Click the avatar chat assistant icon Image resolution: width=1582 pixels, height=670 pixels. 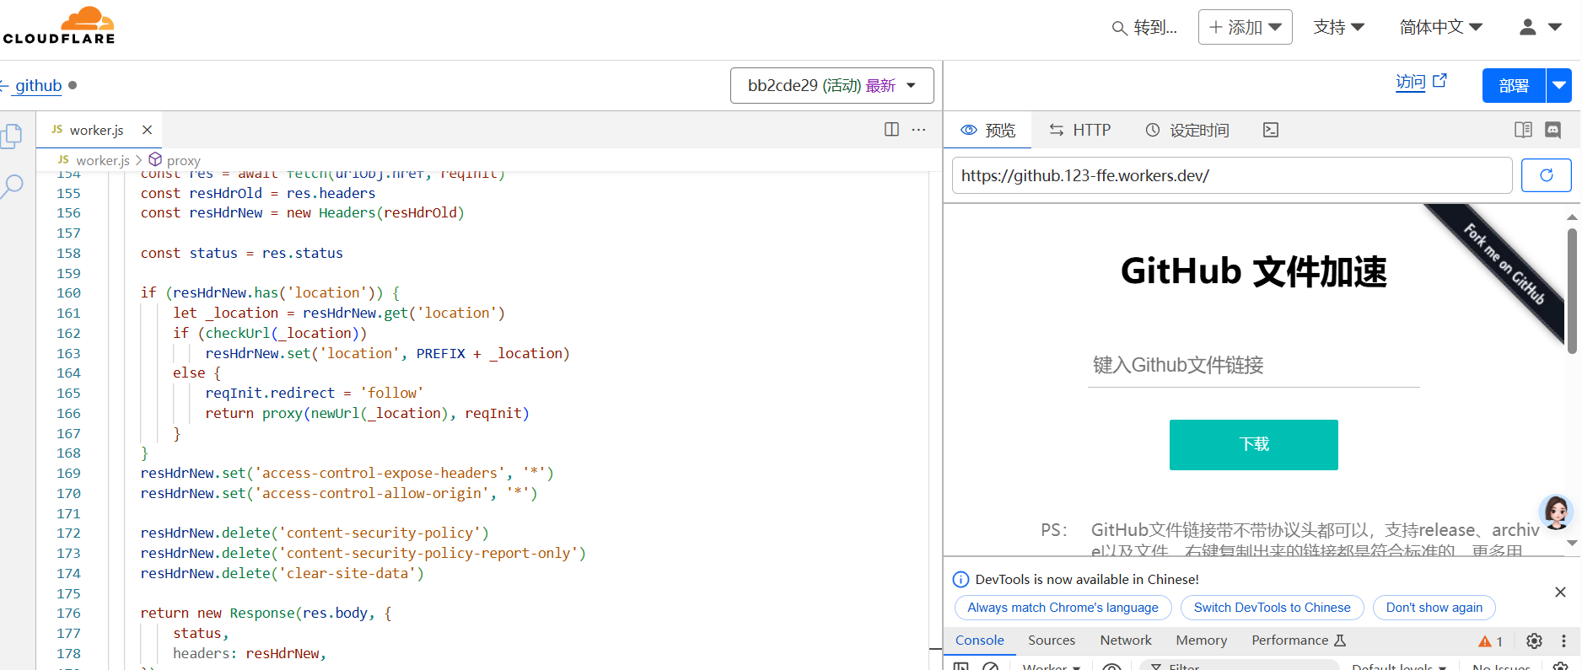[x=1555, y=512]
